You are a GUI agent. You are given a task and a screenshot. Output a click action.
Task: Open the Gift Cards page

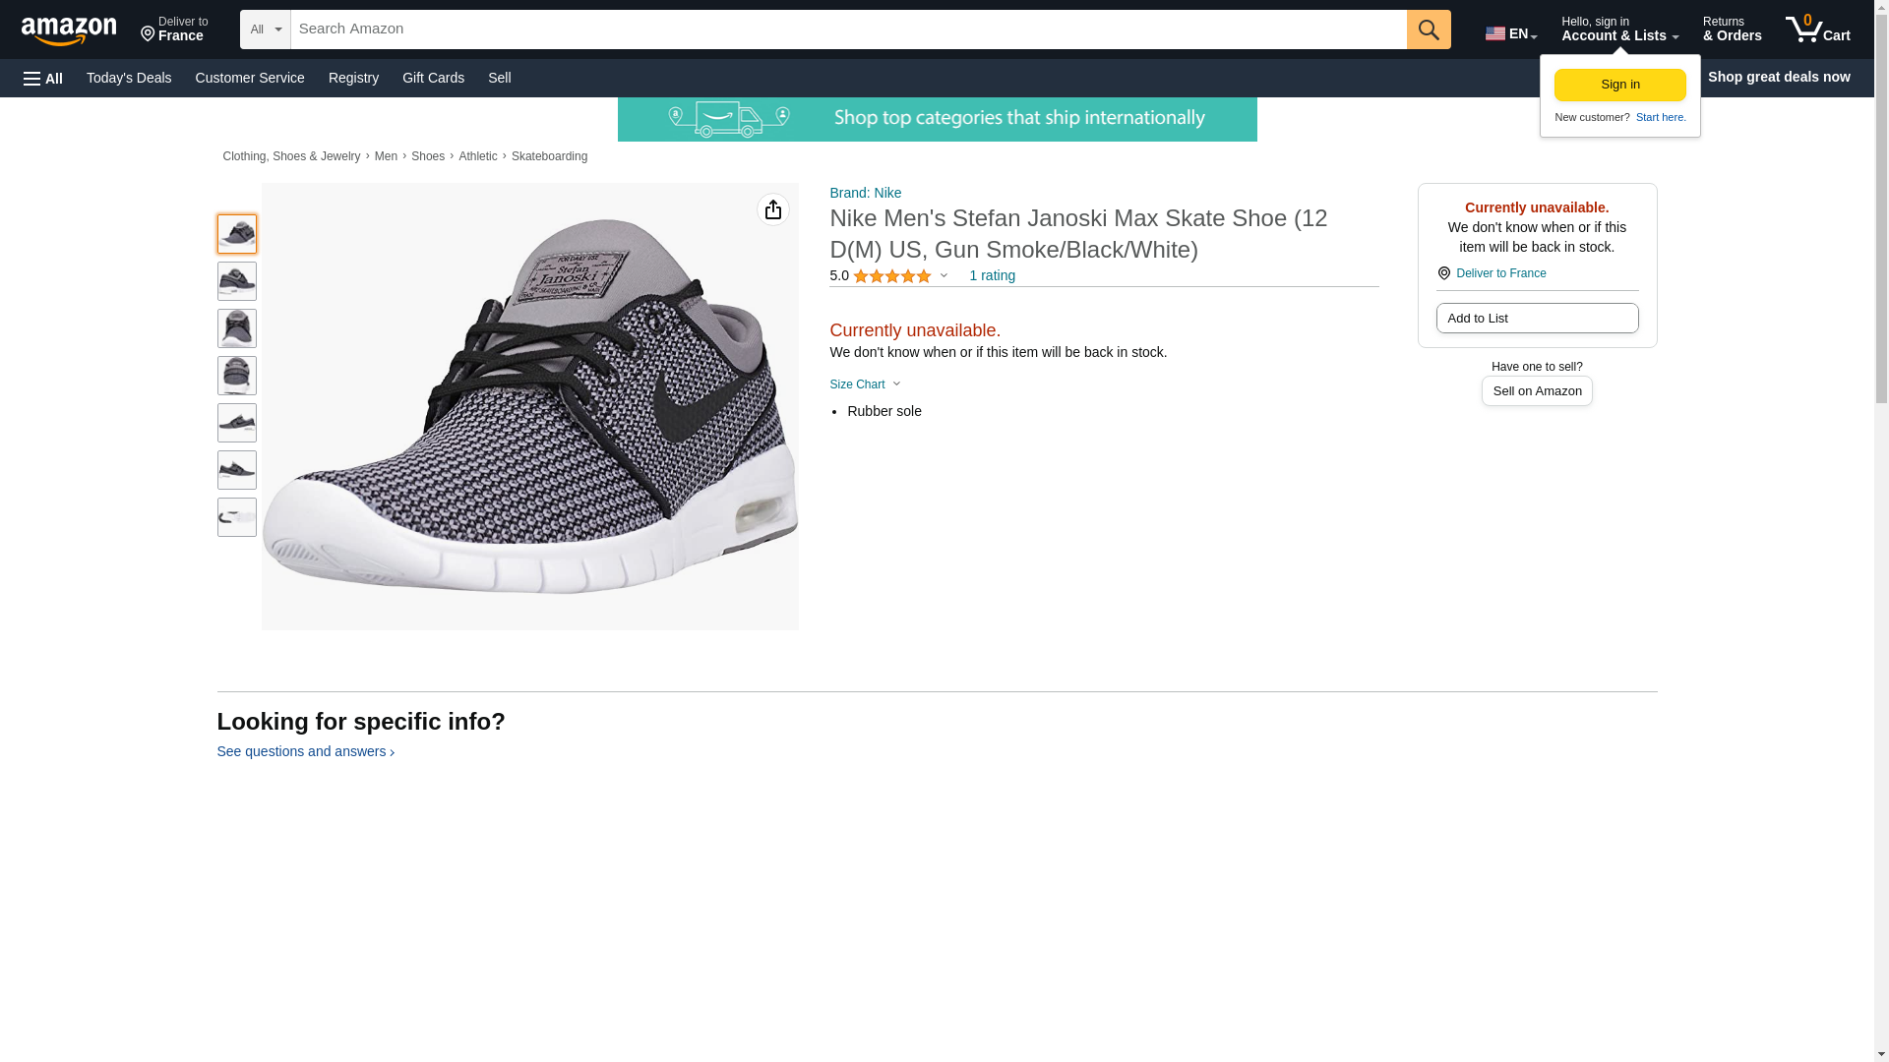tap(433, 78)
